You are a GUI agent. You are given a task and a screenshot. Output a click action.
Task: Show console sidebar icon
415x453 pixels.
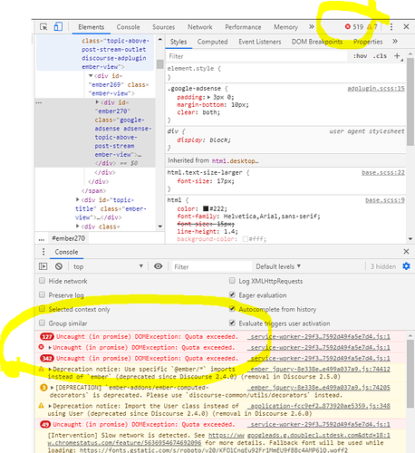pyautogui.click(x=43, y=266)
